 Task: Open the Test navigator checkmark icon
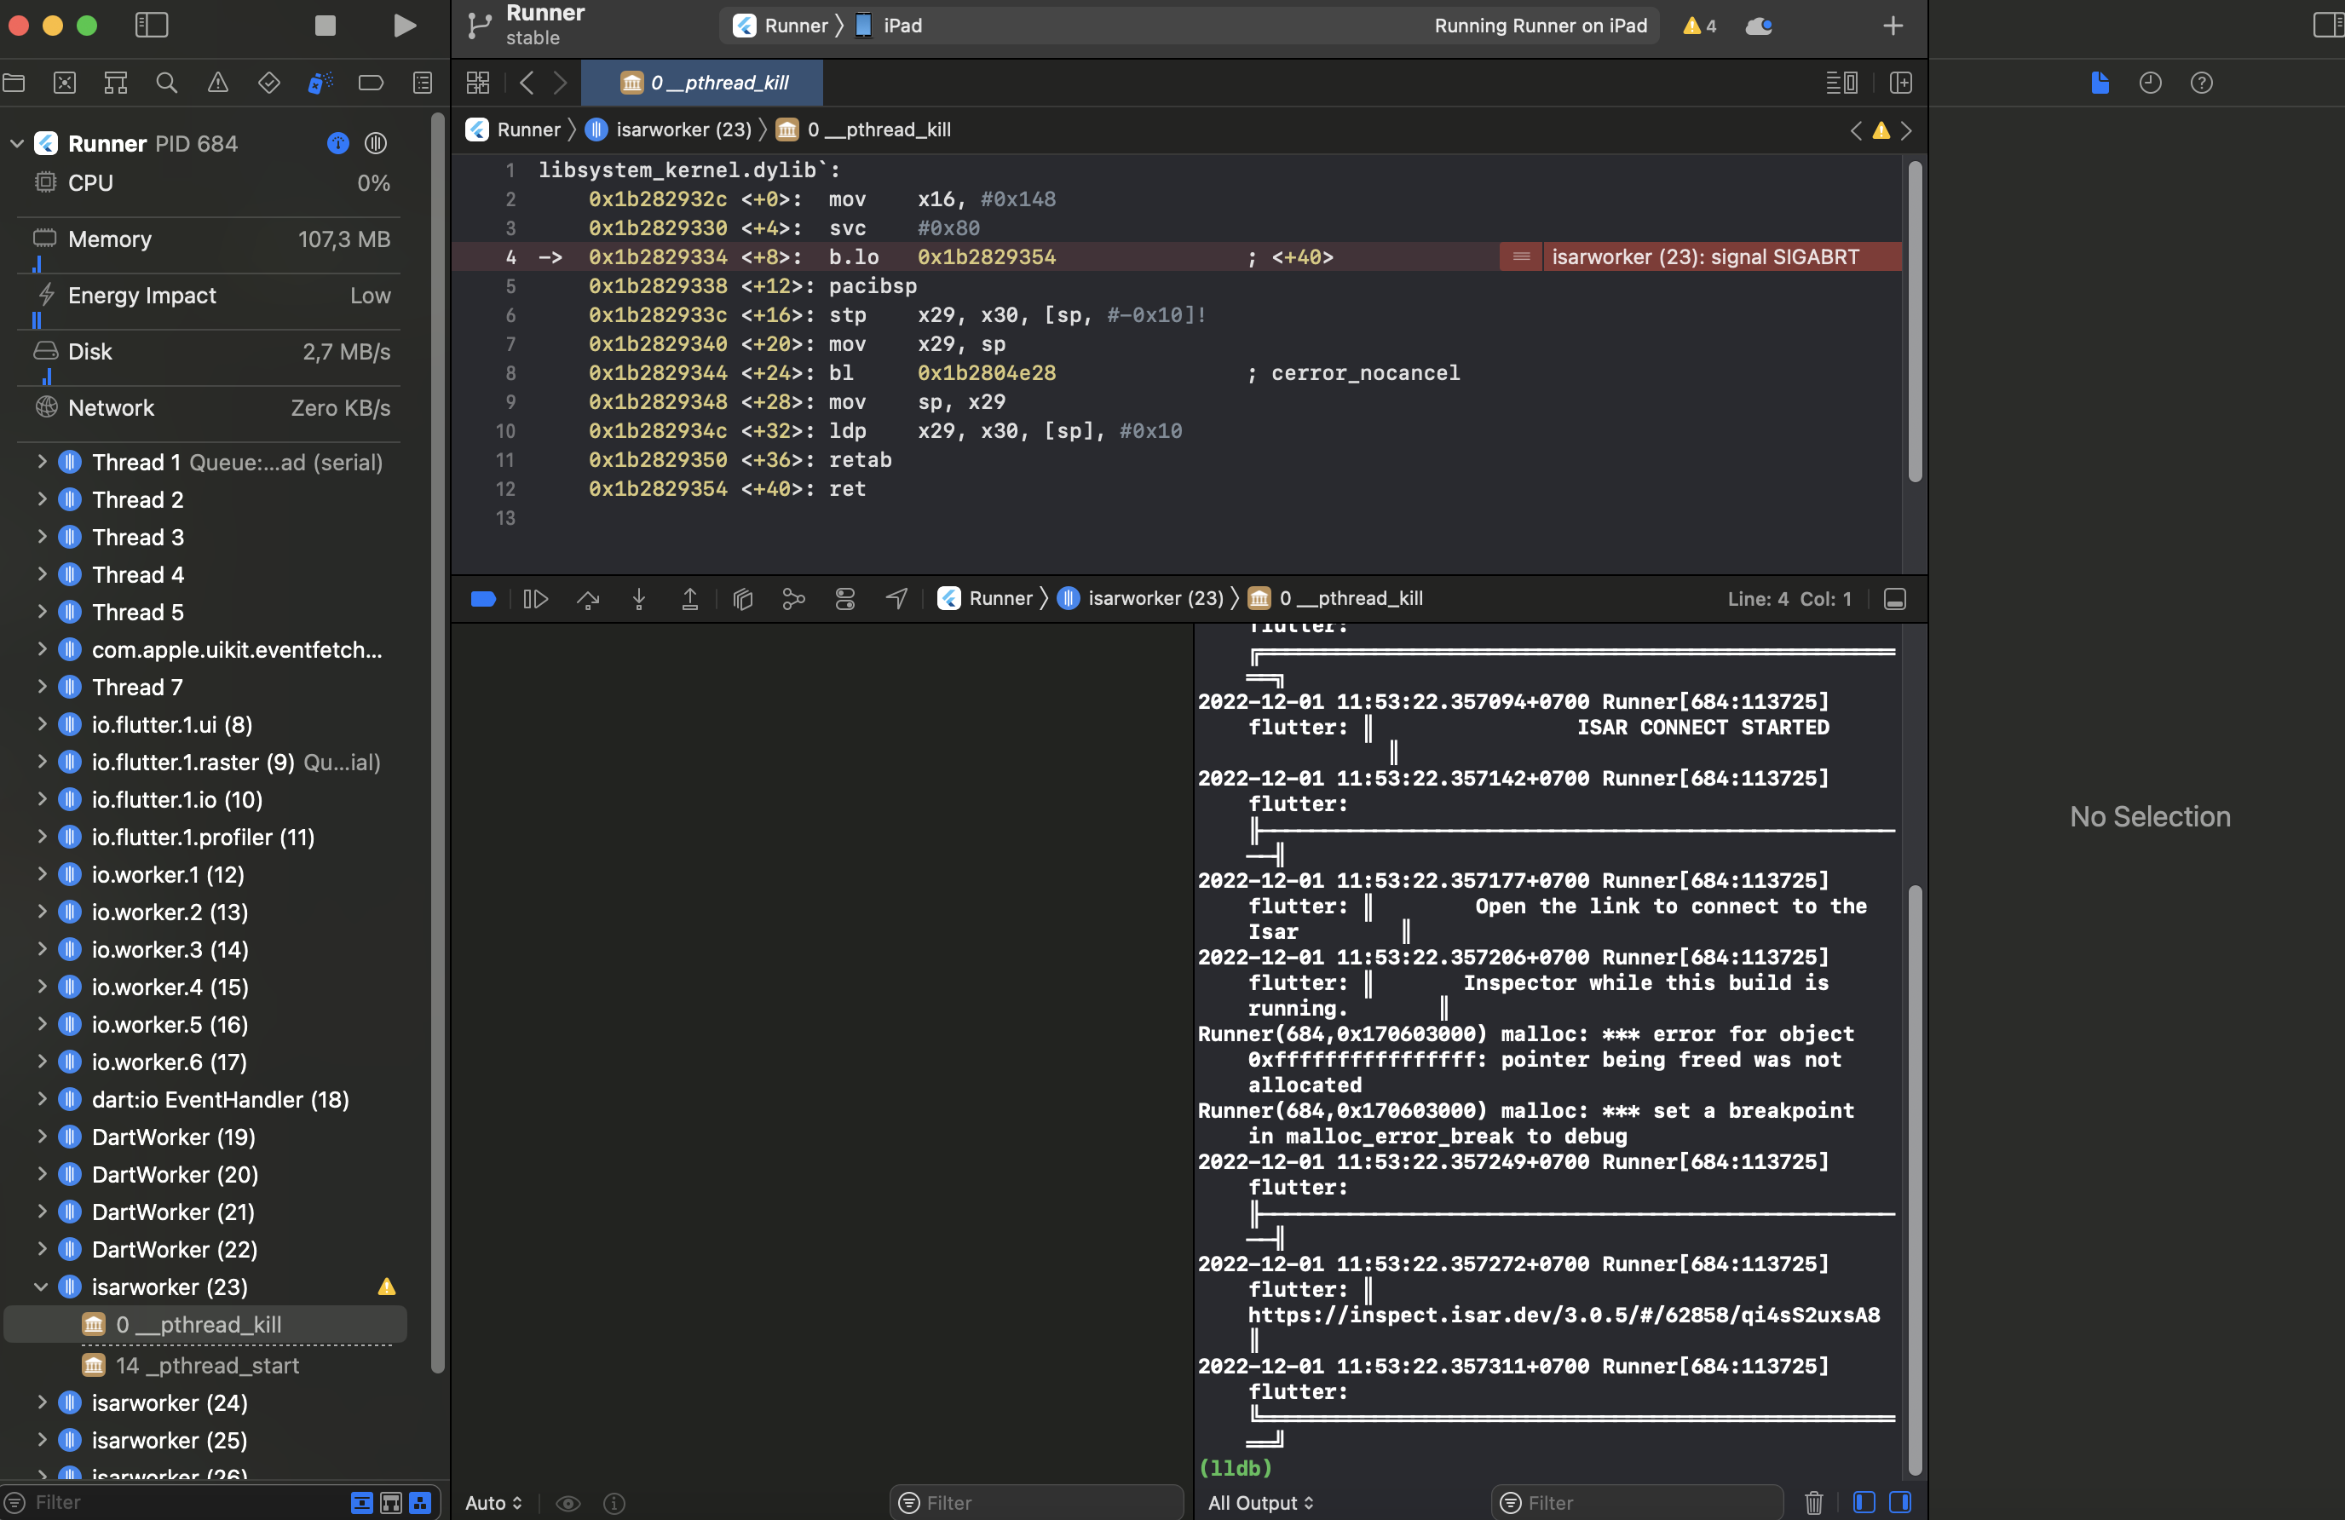pyautogui.click(x=268, y=83)
